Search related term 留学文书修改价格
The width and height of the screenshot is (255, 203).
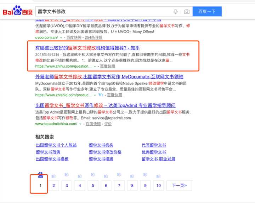[x=105, y=152]
